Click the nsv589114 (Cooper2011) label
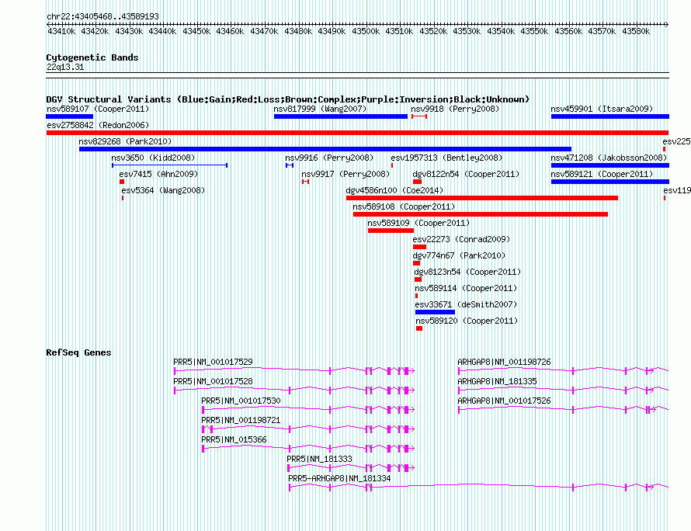 [x=466, y=288]
